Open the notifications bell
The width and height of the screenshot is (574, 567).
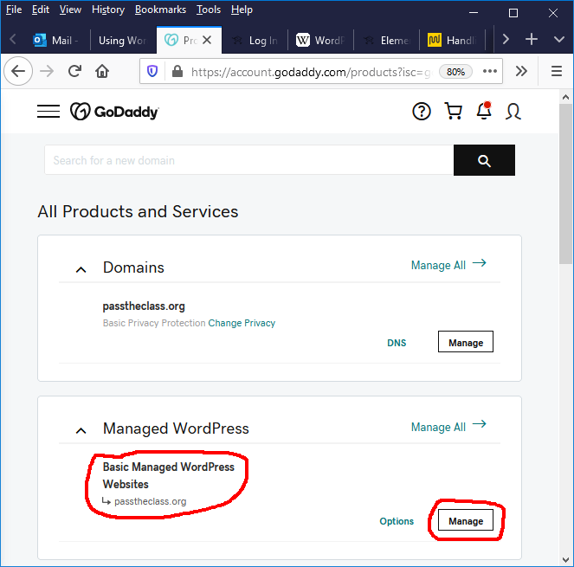coord(484,112)
